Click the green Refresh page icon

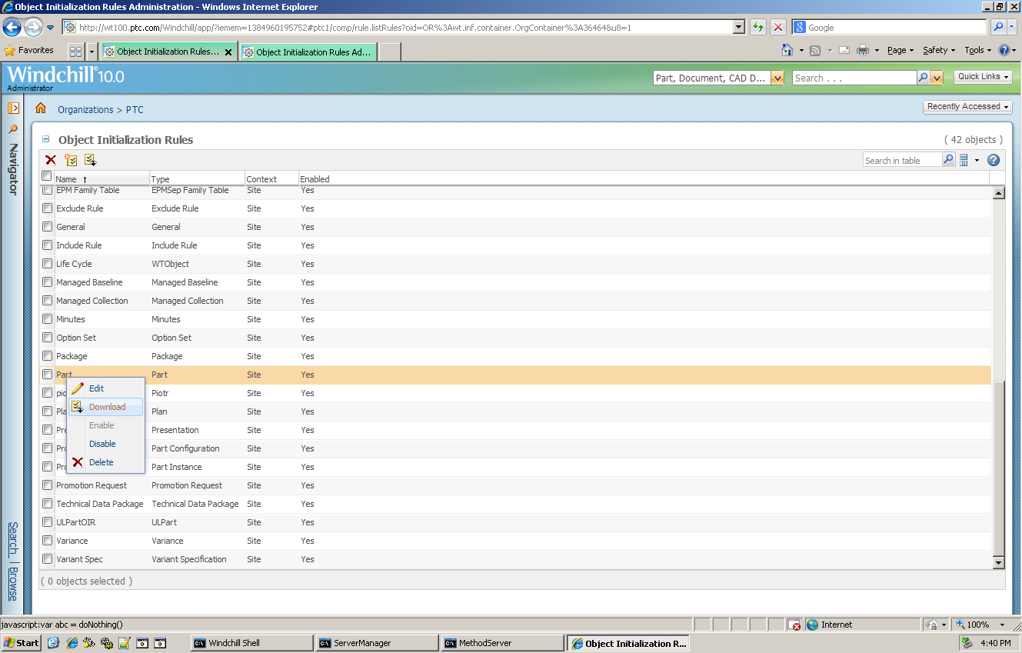point(757,27)
